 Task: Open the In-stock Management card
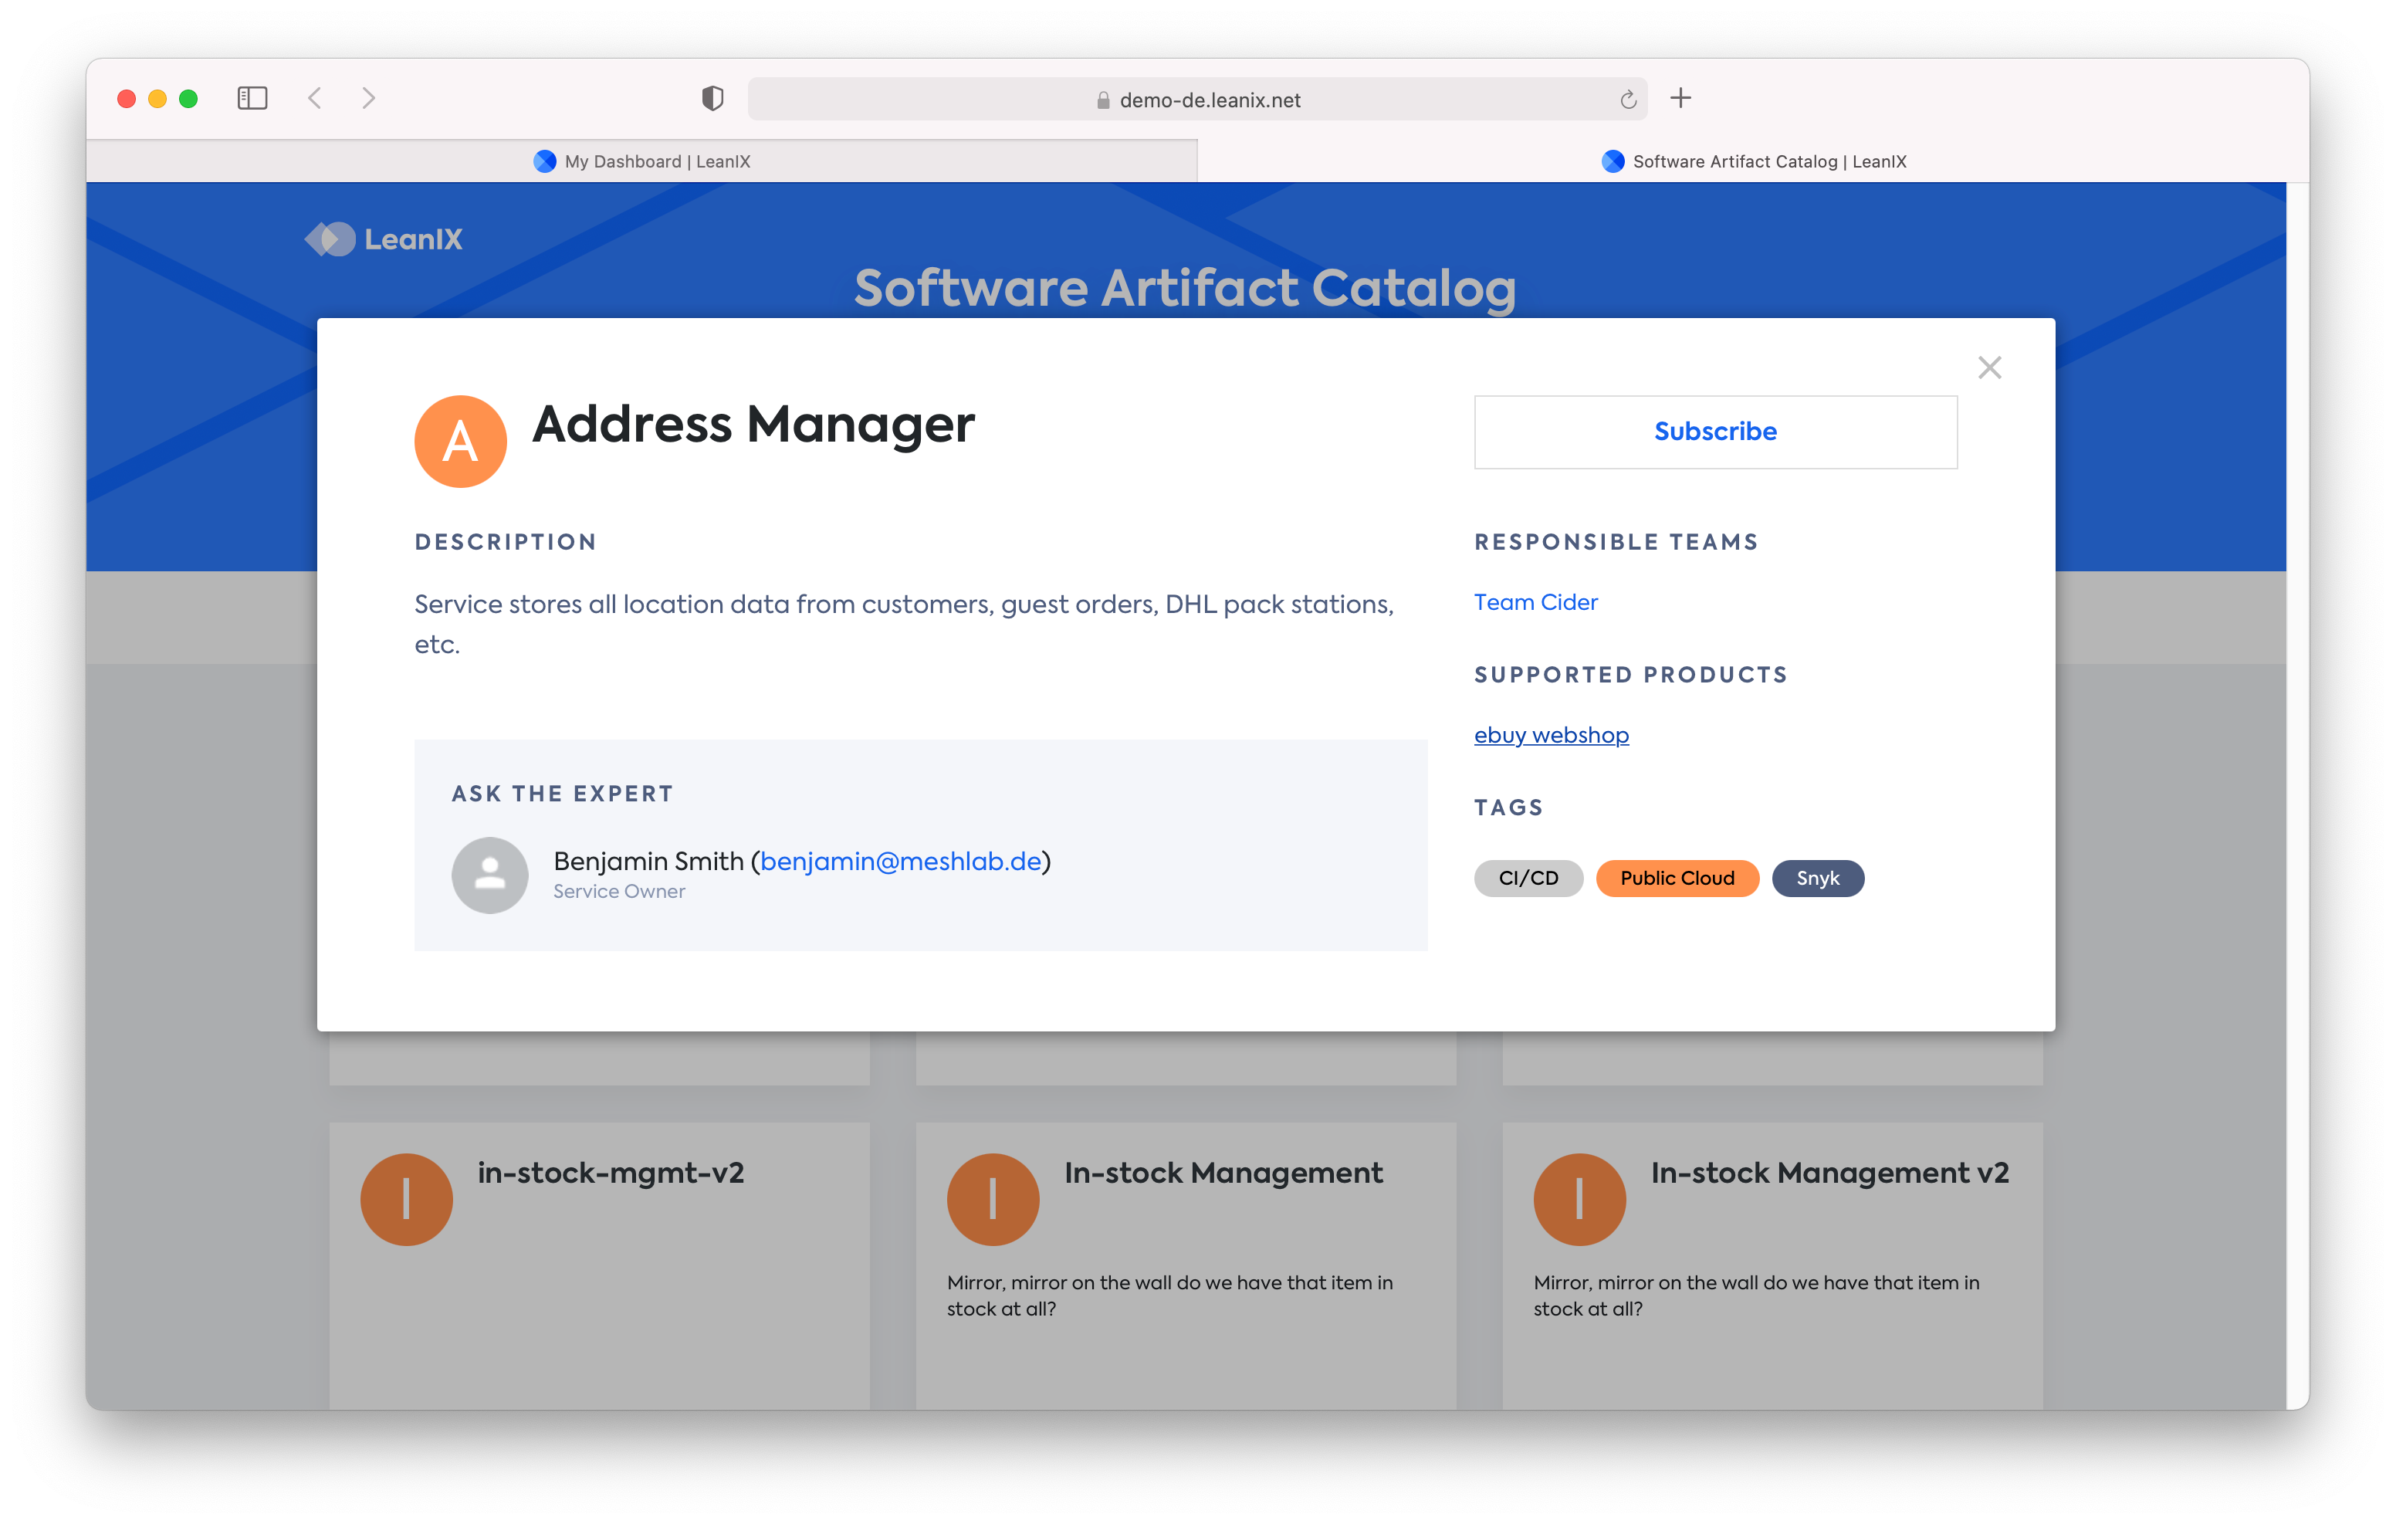(1186, 1265)
